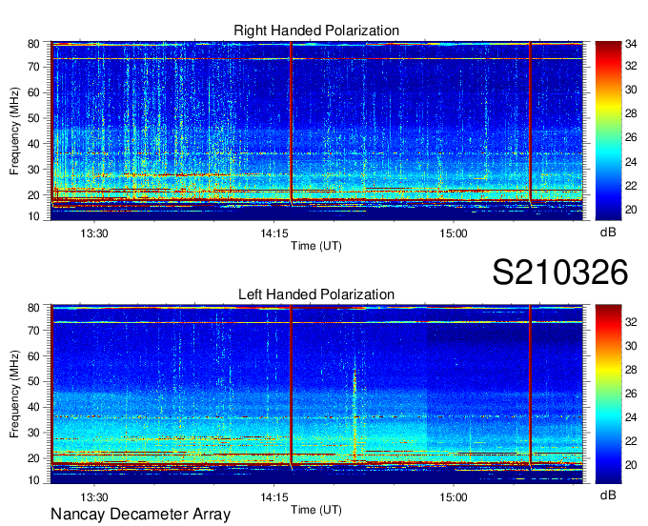Click the 15:00 tick label under the top plot
The width and height of the screenshot is (648, 526).
click(x=454, y=233)
